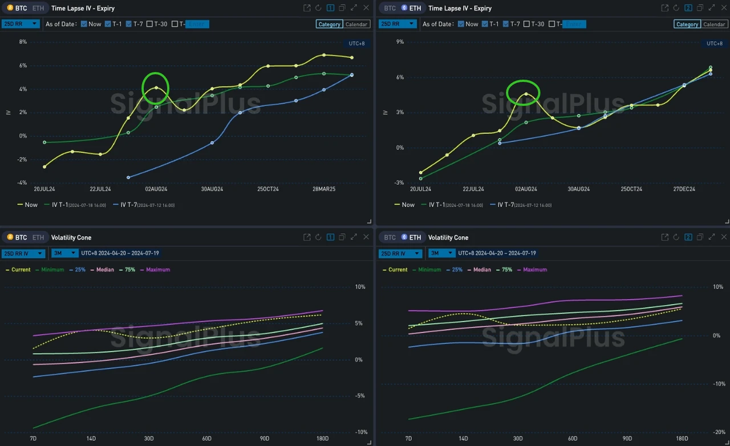The width and height of the screenshot is (730, 446).
Task: Select Calendar view in BTC Time Lapse panel
Action: 356,24
